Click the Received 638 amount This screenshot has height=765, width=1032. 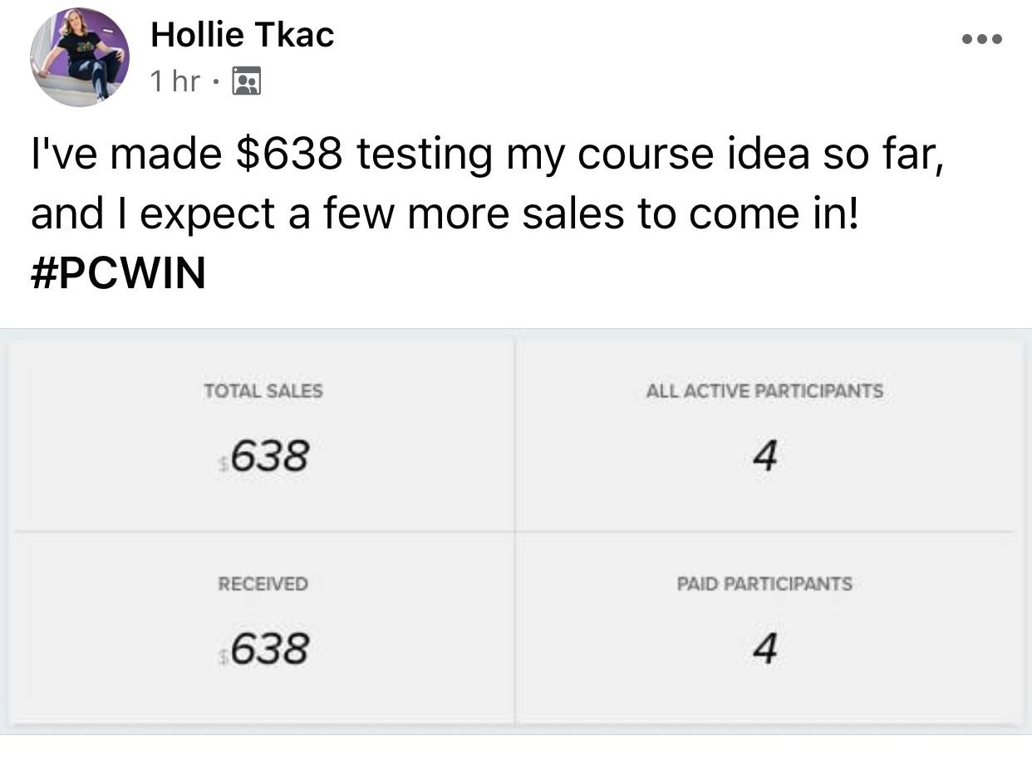tap(270, 649)
